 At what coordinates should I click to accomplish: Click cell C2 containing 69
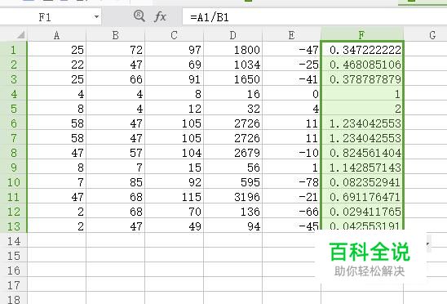(x=175, y=65)
